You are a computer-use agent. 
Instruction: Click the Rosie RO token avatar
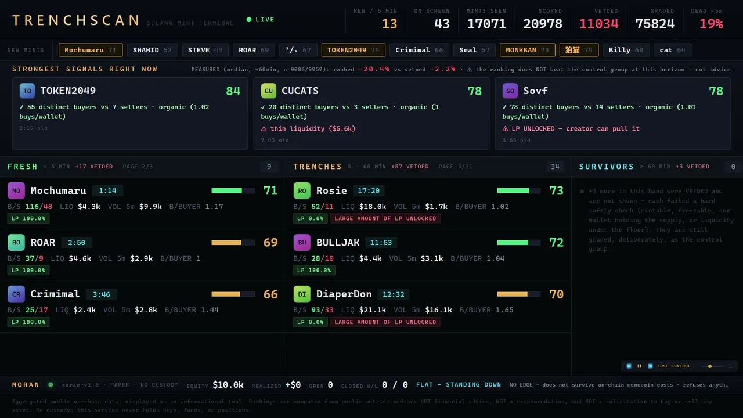click(302, 190)
